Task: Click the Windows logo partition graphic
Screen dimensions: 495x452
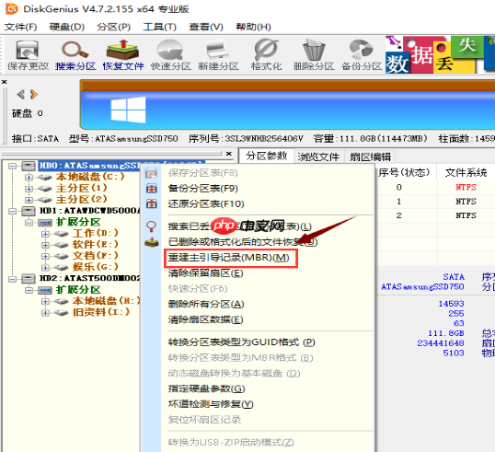Action: pos(128,110)
